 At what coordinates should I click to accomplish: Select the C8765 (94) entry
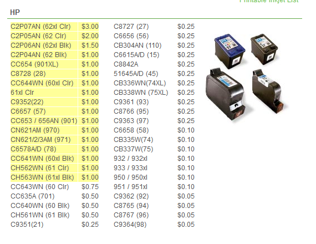click(x=131, y=206)
